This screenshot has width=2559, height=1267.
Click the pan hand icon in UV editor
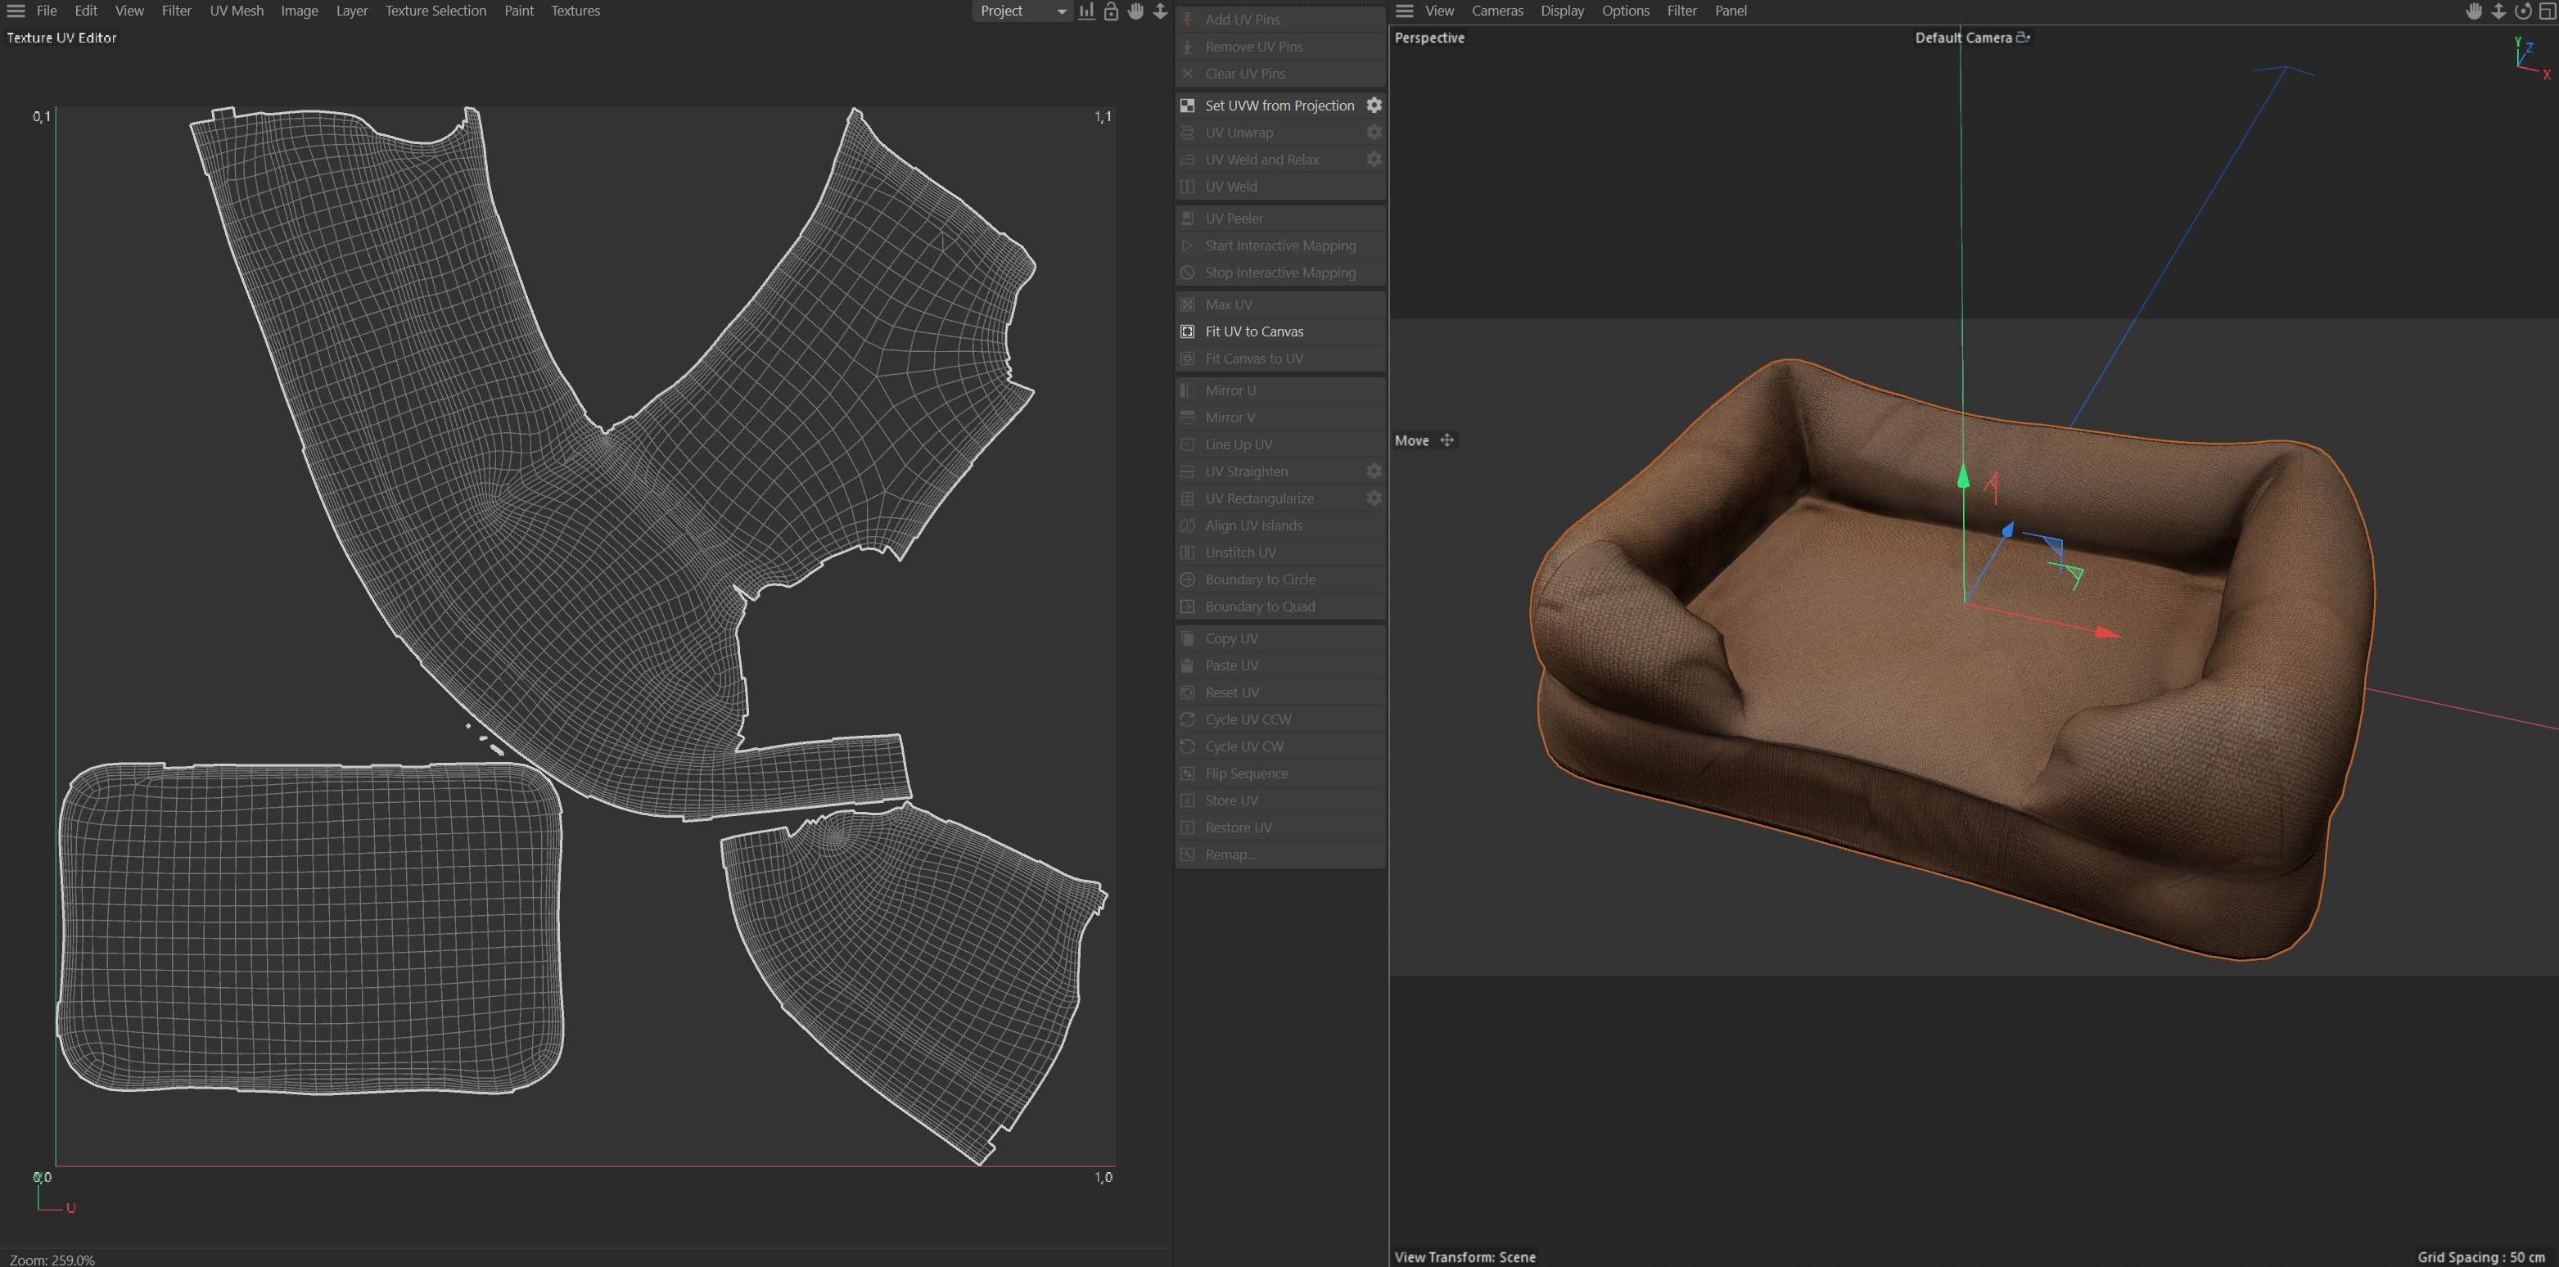1135,11
